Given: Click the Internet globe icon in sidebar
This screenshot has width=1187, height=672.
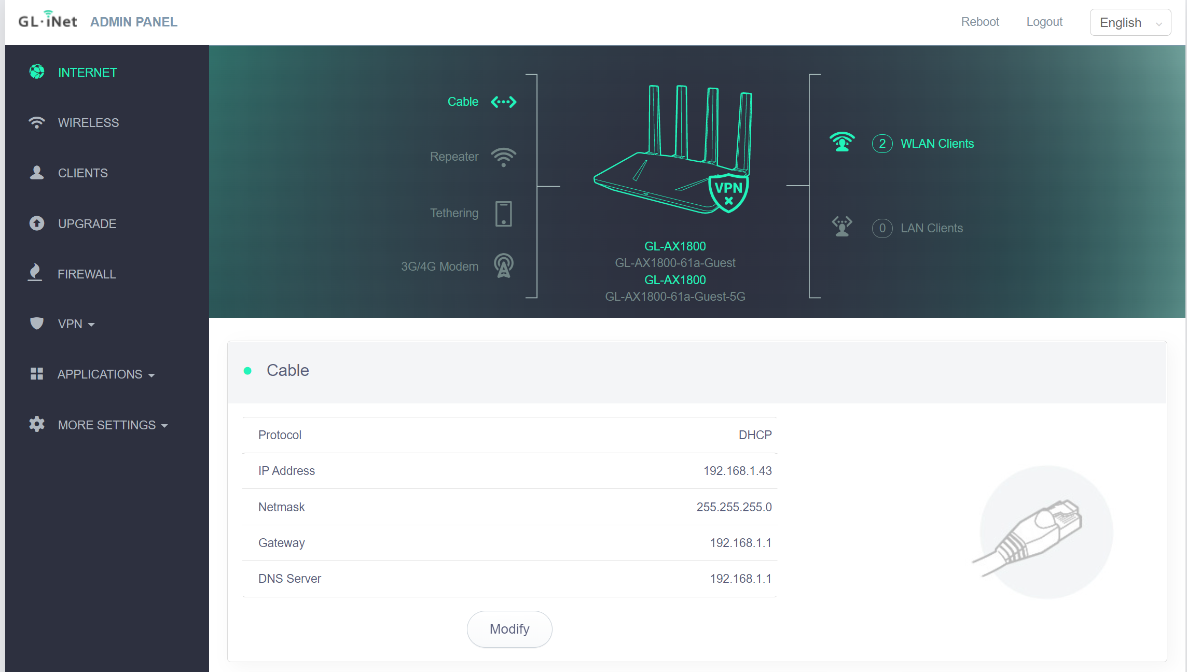Looking at the screenshot, I should coord(37,72).
